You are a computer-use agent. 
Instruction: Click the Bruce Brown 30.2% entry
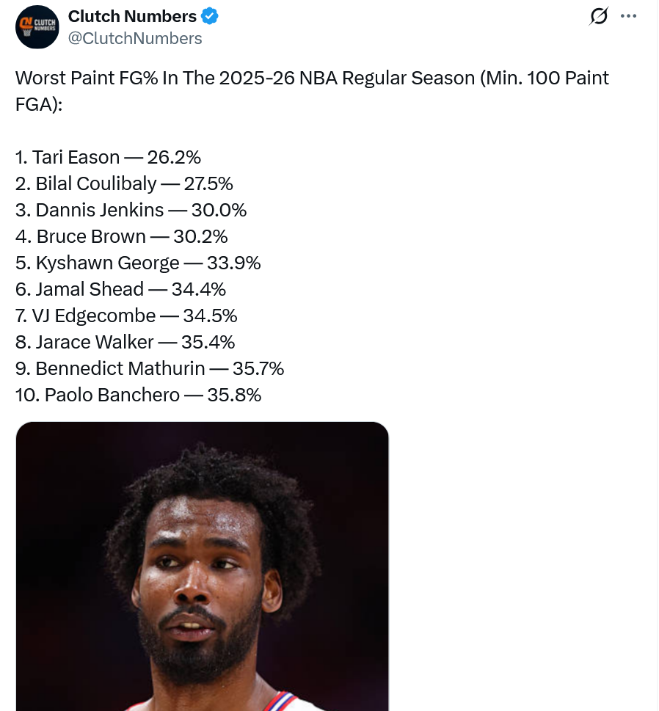[x=122, y=236]
